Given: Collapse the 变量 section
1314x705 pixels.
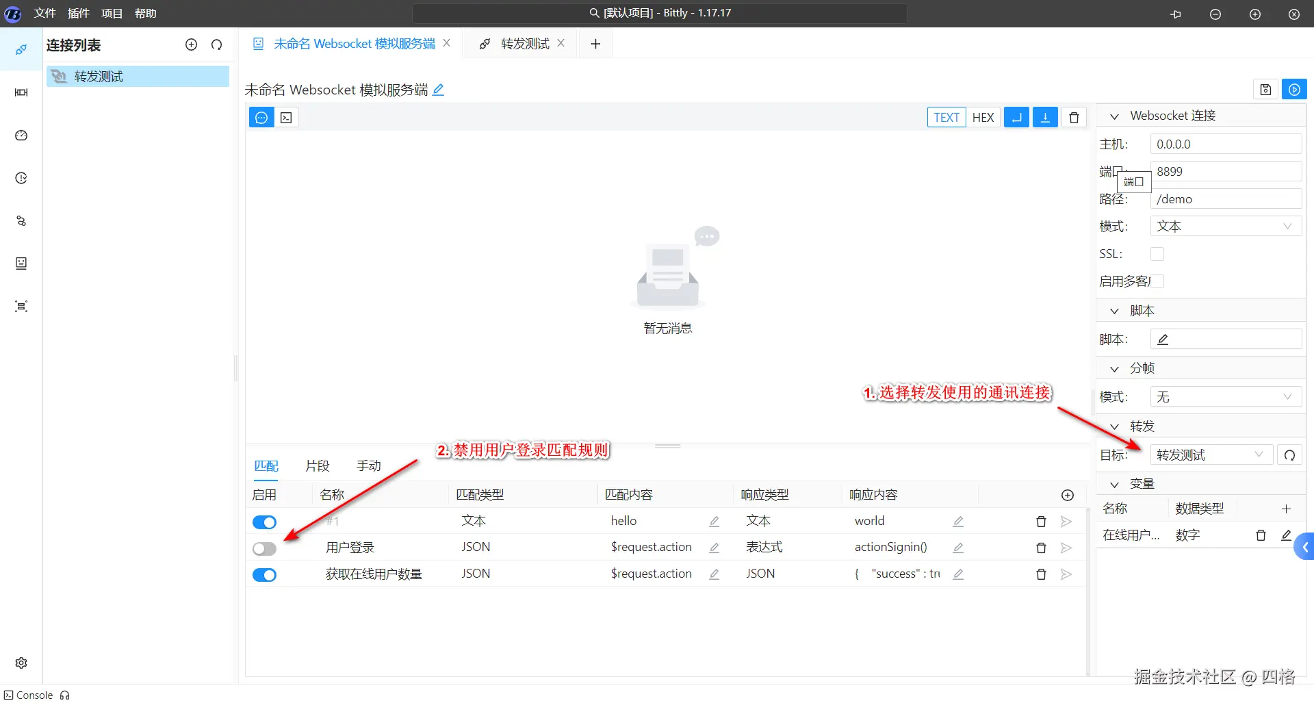Looking at the screenshot, I should (x=1114, y=485).
